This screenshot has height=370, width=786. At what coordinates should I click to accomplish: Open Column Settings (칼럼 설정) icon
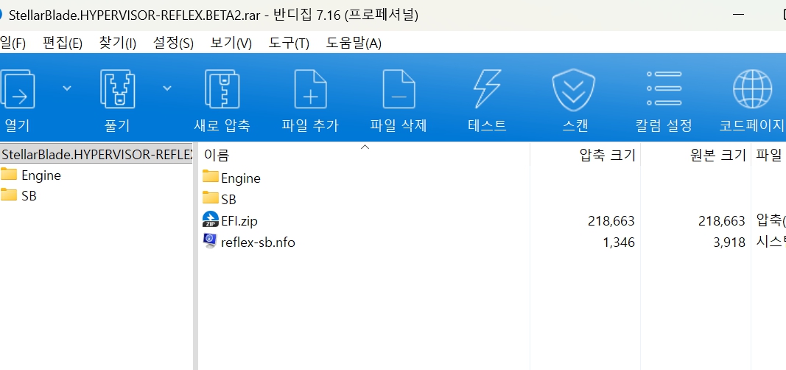(664, 91)
